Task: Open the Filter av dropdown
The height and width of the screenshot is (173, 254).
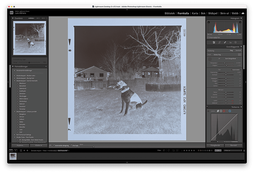Action: (233, 150)
